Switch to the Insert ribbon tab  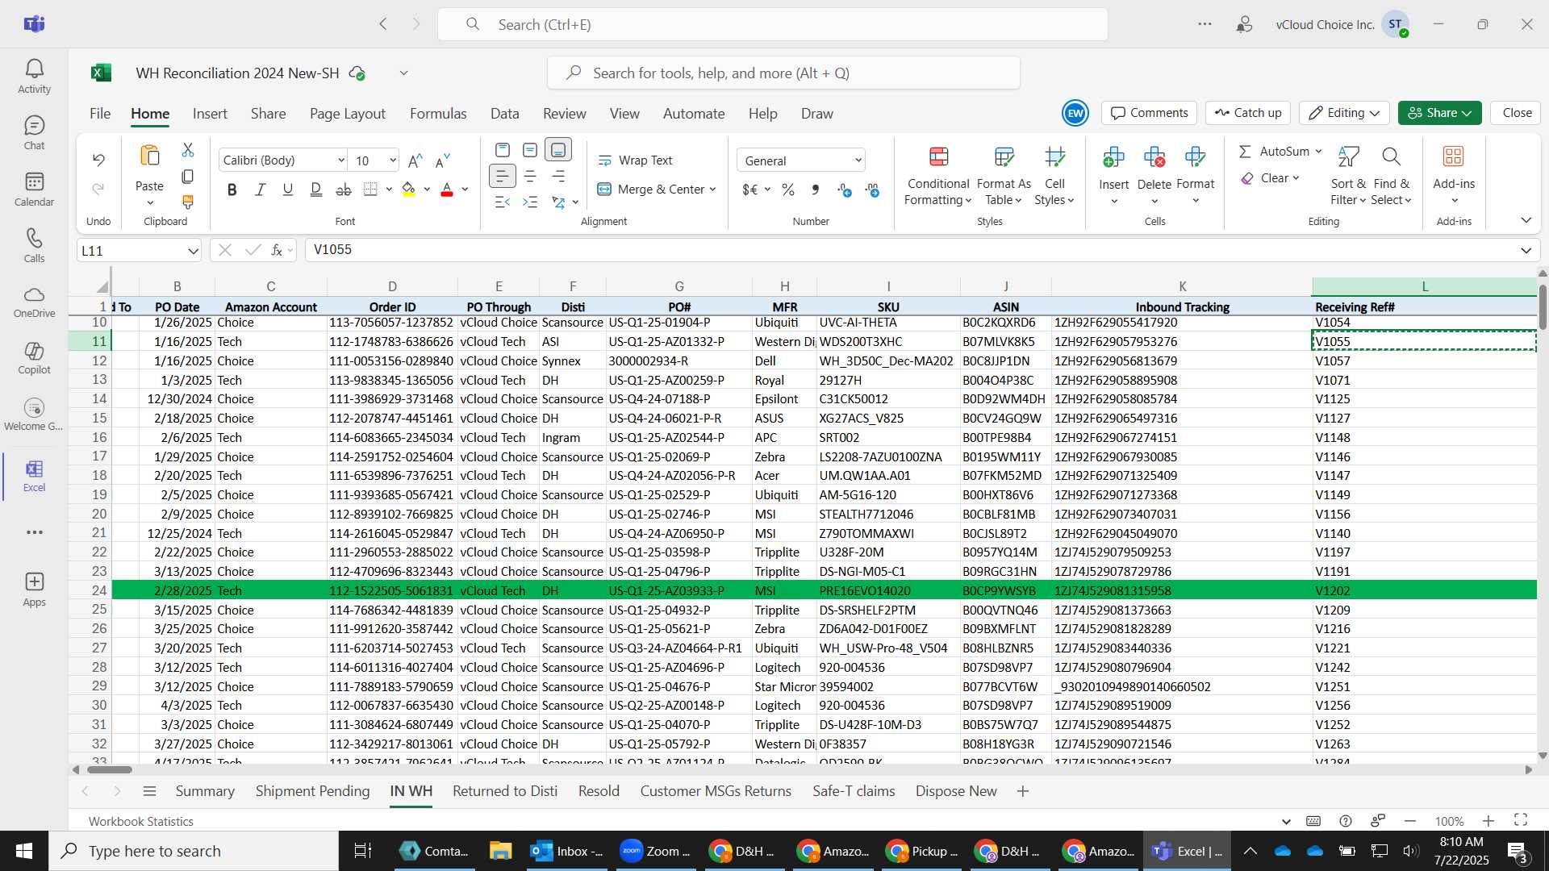(x=210, y=114)
